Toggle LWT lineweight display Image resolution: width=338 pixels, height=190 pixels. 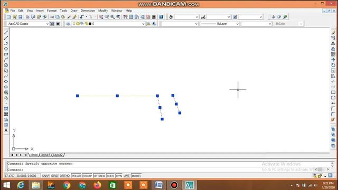[x=127, y=176]
